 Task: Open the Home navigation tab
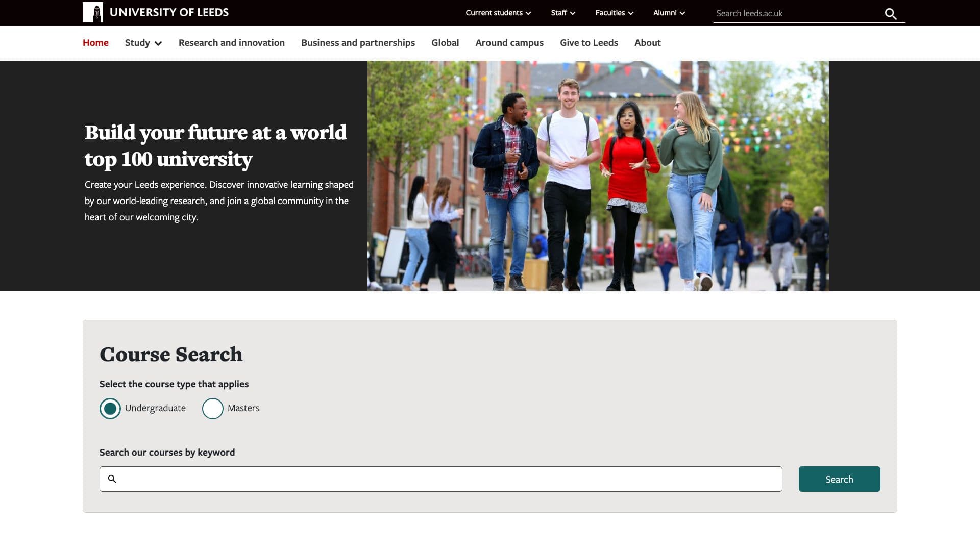coord(95,43)
